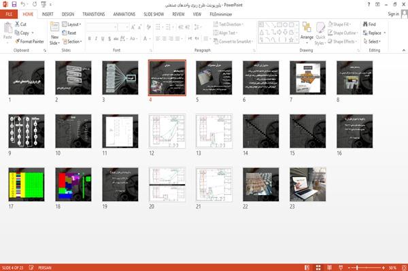Click zoom in plus icon
408x271 pixels.
click(384, 268)
